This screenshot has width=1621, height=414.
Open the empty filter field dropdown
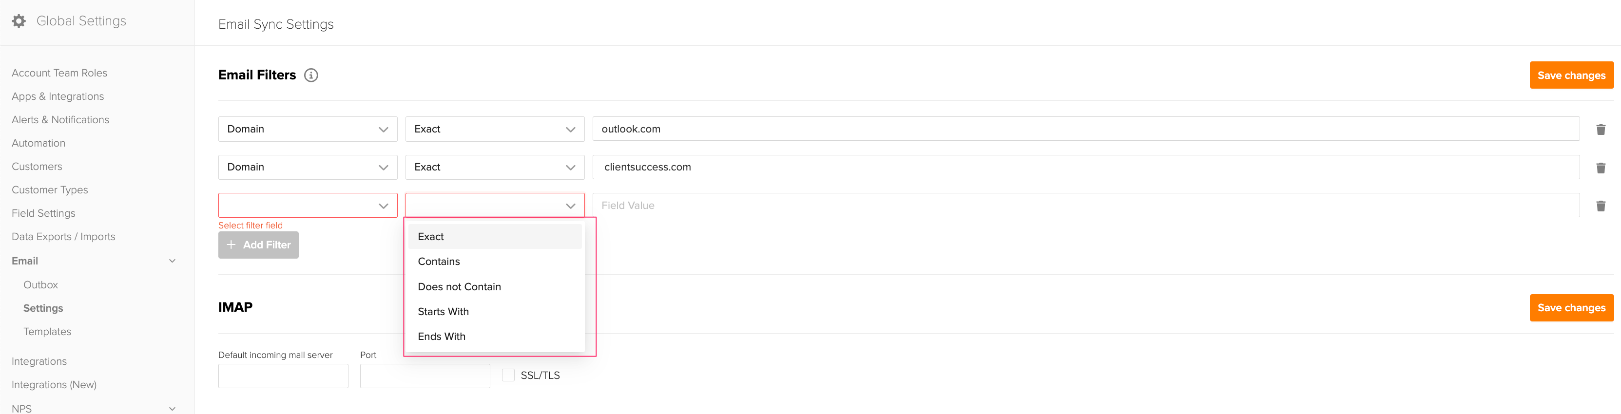308,205
